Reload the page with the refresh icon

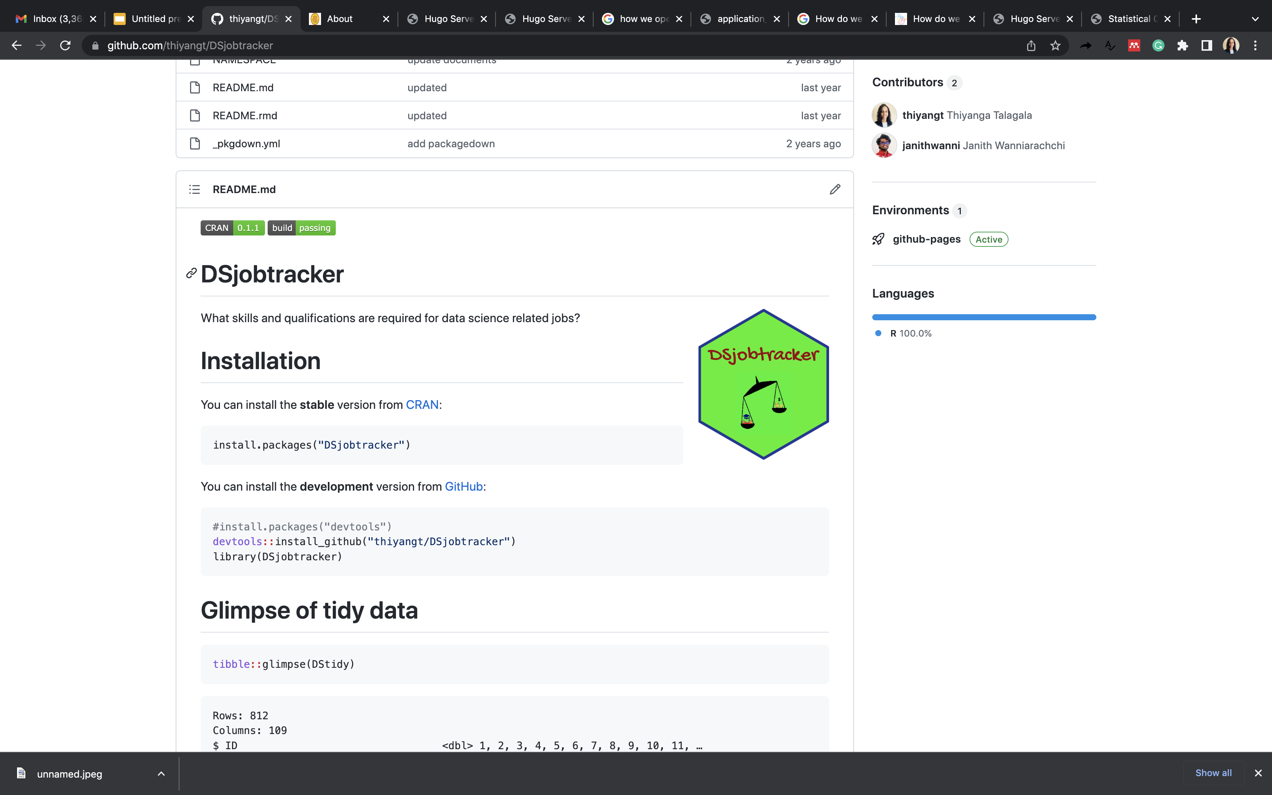coord(65,46)
